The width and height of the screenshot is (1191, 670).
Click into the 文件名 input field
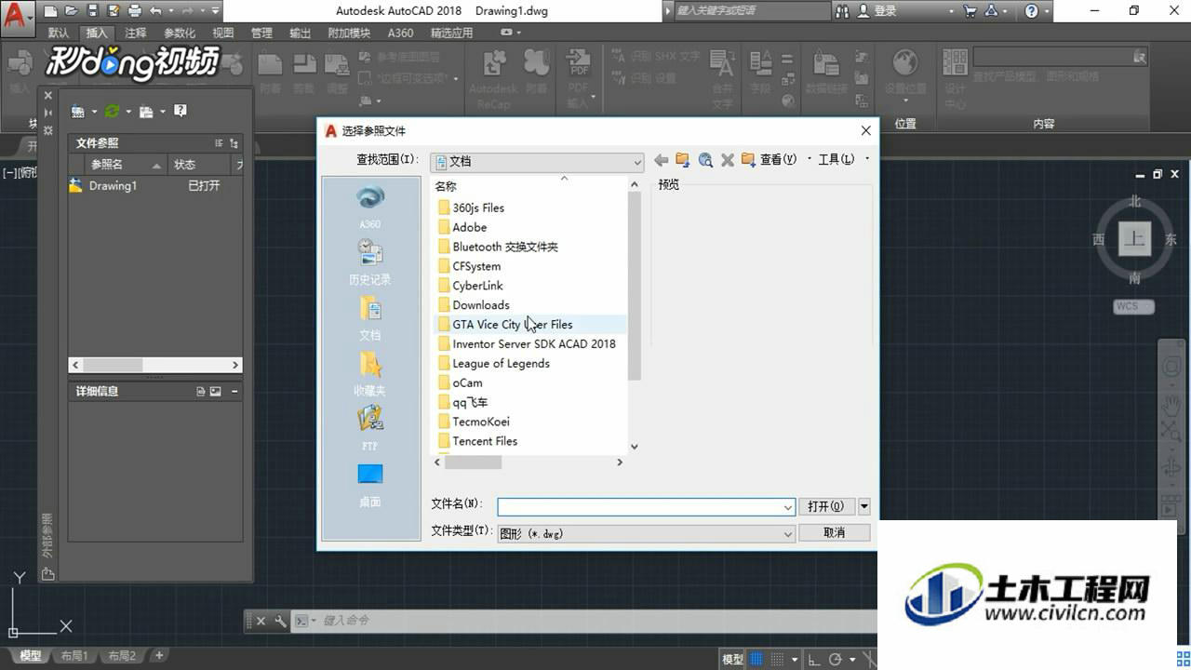coord(646,506)
